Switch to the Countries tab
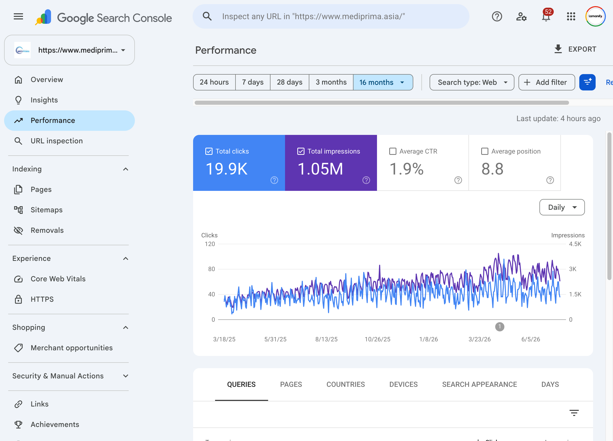The height and width of the screenshot is (441, 613). point(345,384)
